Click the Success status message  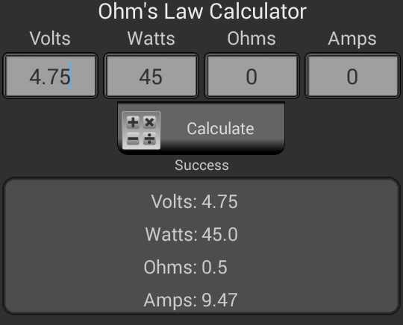(201, 165)
